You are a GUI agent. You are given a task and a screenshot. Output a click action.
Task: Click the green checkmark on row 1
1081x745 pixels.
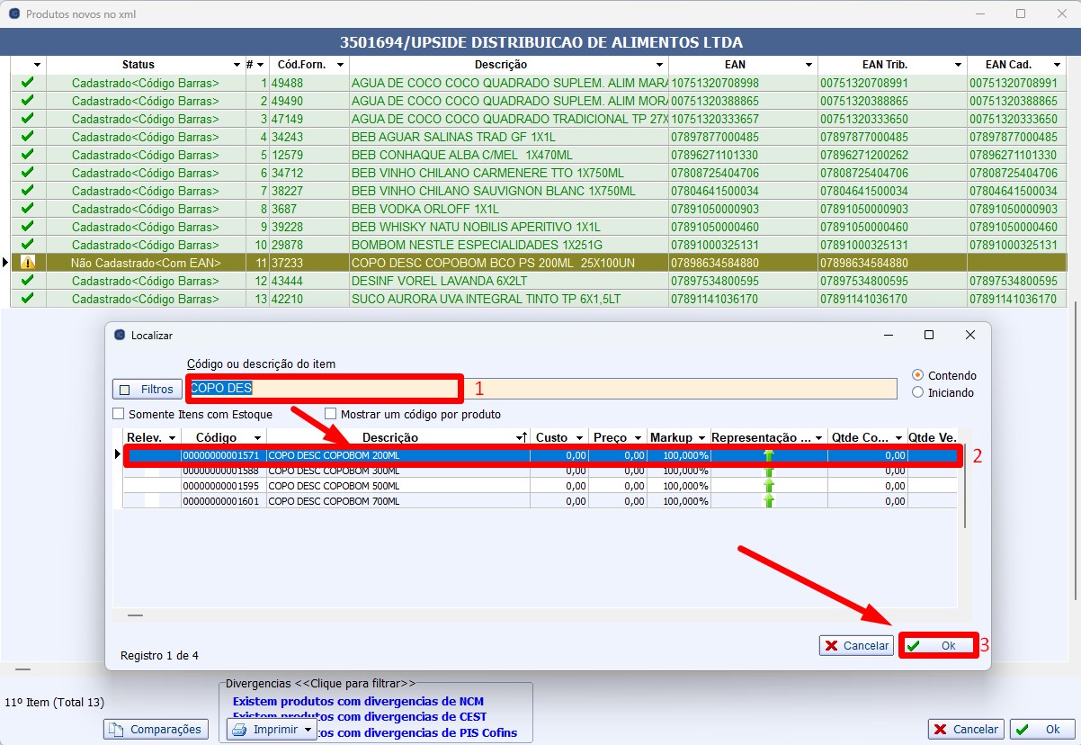click(28, 83)
